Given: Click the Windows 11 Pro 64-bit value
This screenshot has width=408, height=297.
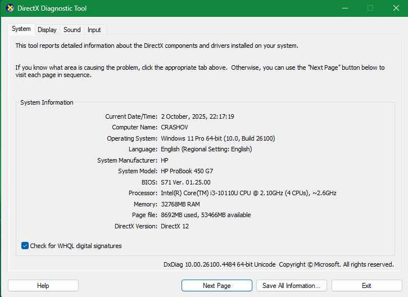Looking at the screenshot, I should coord(218,138).
